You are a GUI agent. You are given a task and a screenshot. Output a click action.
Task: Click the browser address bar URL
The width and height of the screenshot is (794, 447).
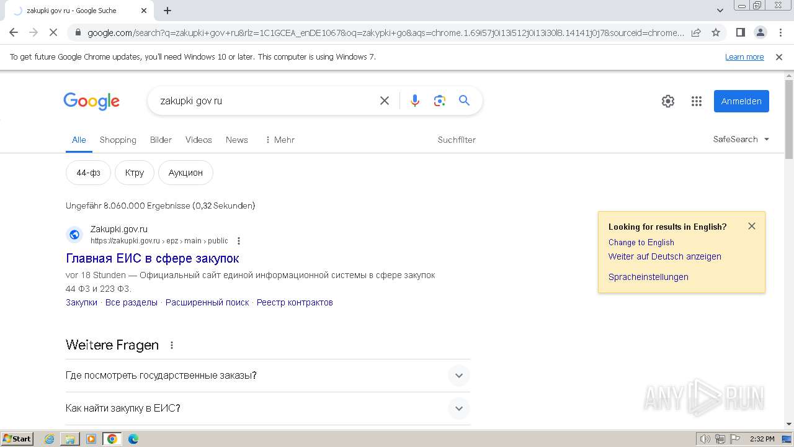(385, 33)
